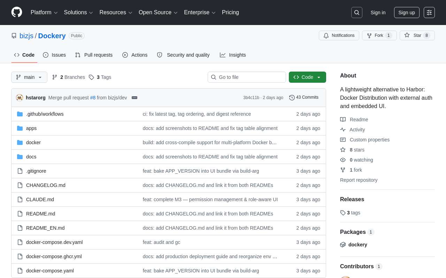Open search using the magnifier icon
Screen dimensions: 446x278
[356, 13]
